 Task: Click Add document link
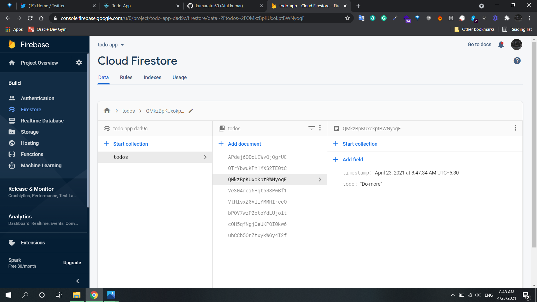(244, 144)
